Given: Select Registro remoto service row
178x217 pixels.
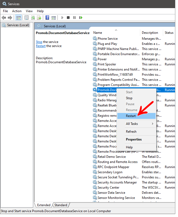Looking at the screenshot, I should [x=107, y=116].
